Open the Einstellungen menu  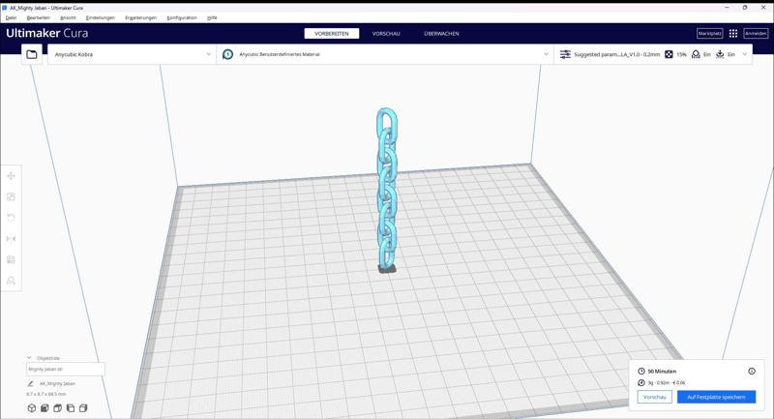(x=101, y=17)
